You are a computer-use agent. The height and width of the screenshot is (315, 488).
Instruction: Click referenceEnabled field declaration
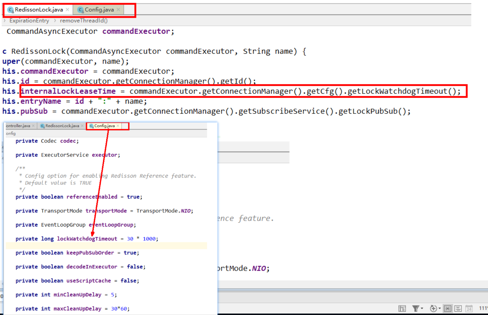(79, 197)
